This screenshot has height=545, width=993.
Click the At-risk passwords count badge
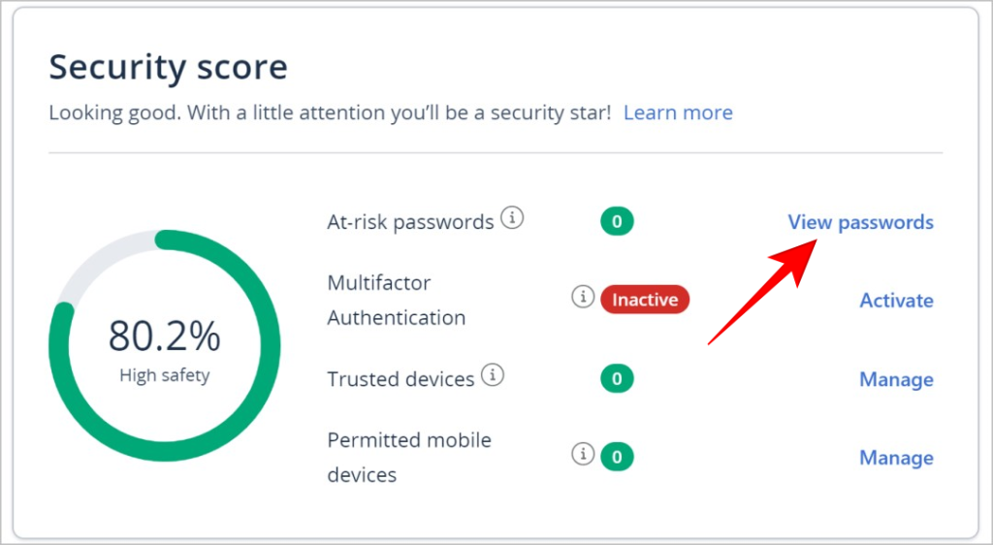coord(617,222)
